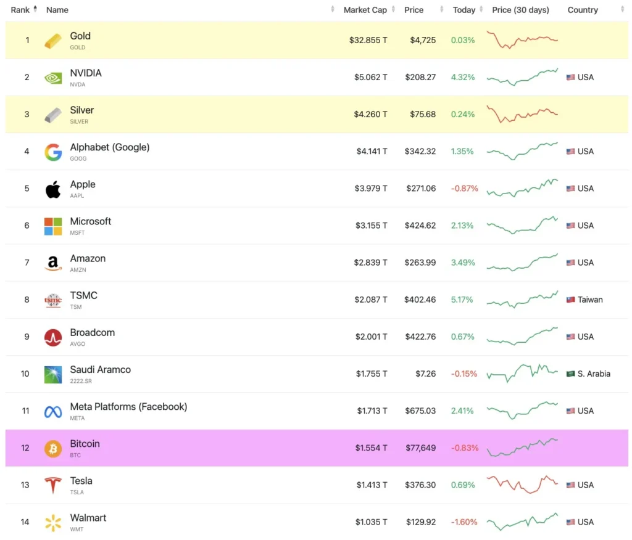Click the USA flag in NVIDIA row
Viewport: 632px width, 540px height.
pos(570,77)
